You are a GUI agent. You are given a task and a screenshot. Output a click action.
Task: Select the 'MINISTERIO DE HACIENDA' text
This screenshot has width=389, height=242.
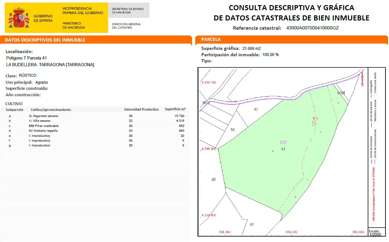coord(74,25)
